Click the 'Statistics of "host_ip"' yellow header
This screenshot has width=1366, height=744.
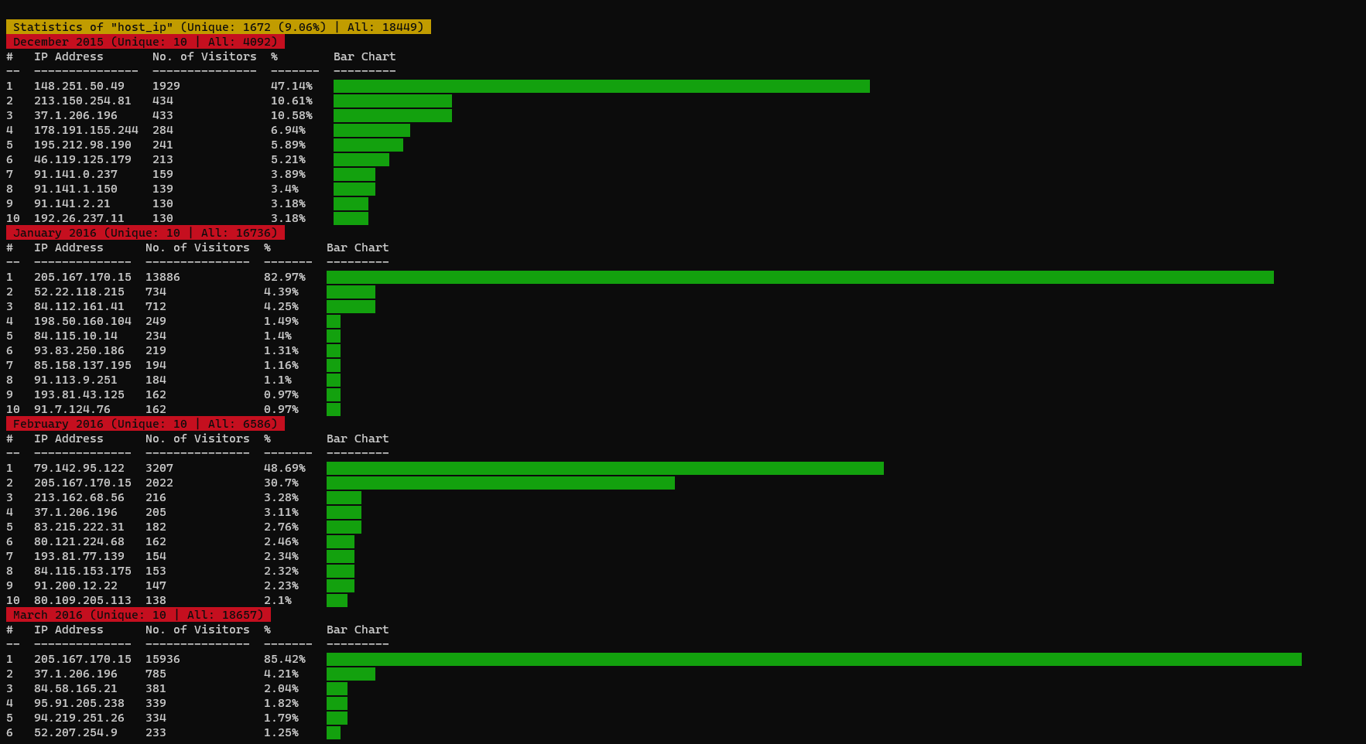click(x=218, y=27)
